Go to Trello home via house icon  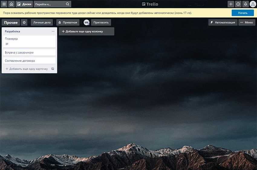[11, 4]
